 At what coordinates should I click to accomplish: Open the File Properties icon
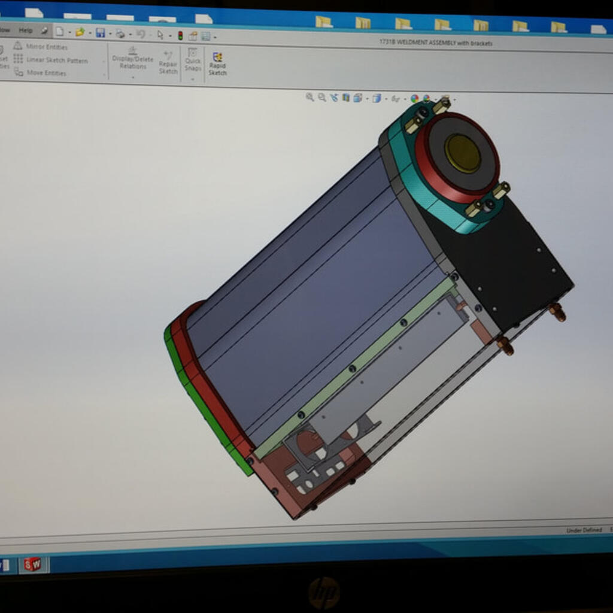click(193, 36)
